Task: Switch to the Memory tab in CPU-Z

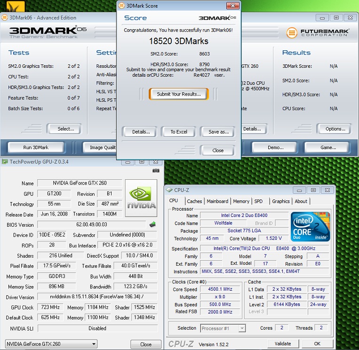Action: [241, 201]
